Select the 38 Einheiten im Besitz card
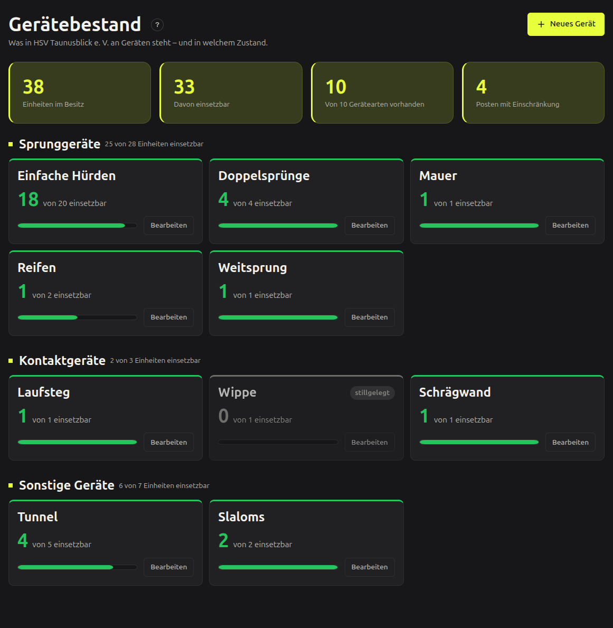Screen dimensions: 613x628 coord(80,92)
